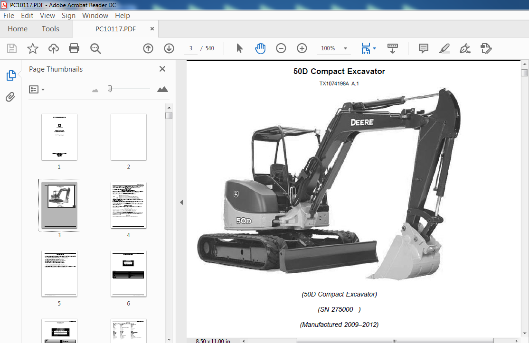This screenshot has height=343, width=529.
Task: Select blank page 2 thumbnail
Action: [129, 137]
